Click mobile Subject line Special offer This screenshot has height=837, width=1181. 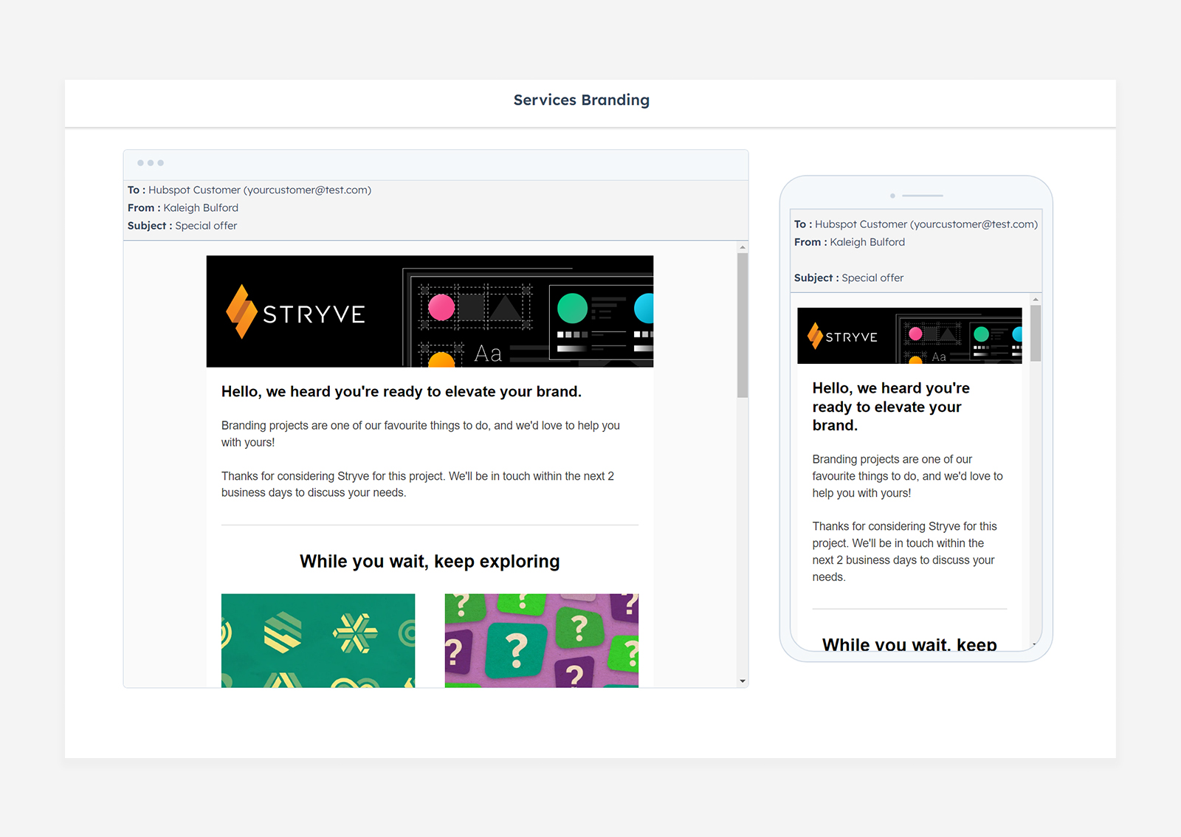tap(849, 278)
